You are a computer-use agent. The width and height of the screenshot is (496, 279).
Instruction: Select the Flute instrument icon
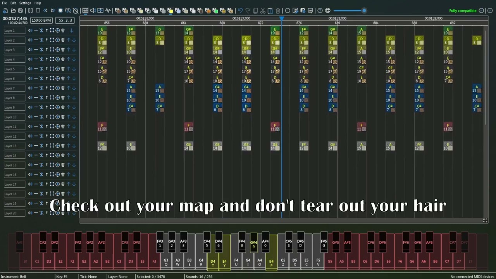point(163,10)
